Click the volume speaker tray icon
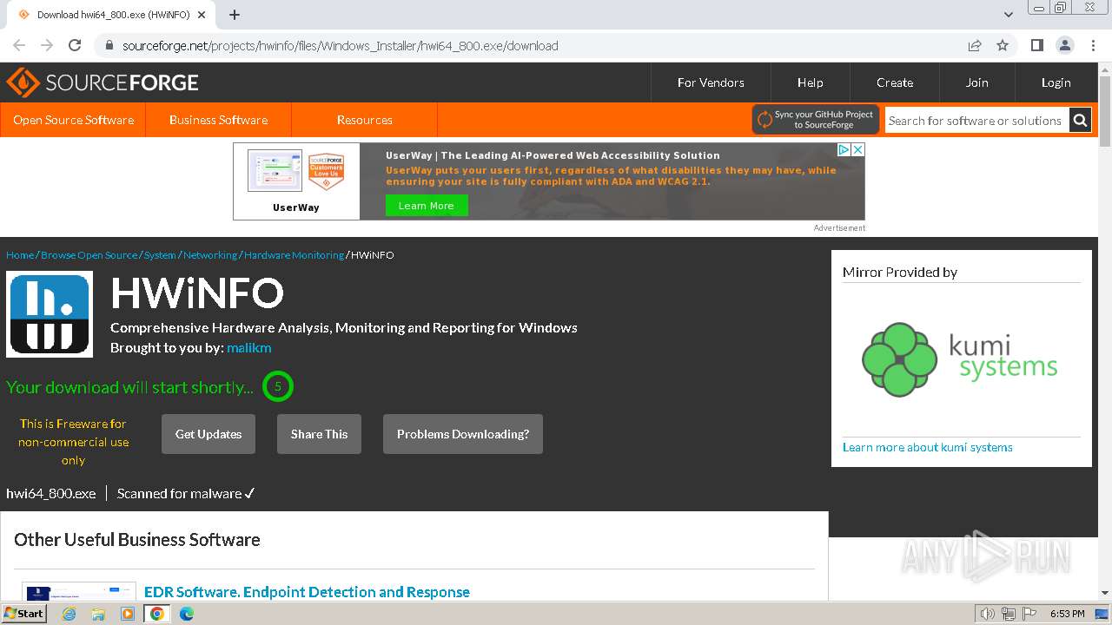1112x625 pixels. tap(987, 614)
